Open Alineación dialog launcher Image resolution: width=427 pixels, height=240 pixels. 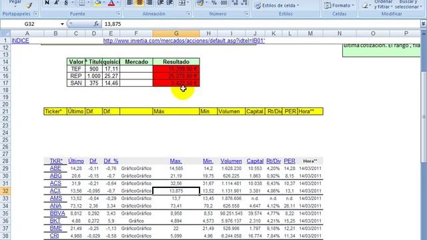tap(188, 13)
